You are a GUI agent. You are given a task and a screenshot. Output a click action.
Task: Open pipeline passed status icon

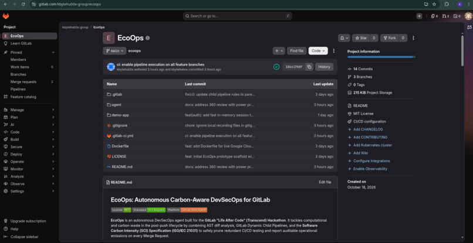point(276,67)
